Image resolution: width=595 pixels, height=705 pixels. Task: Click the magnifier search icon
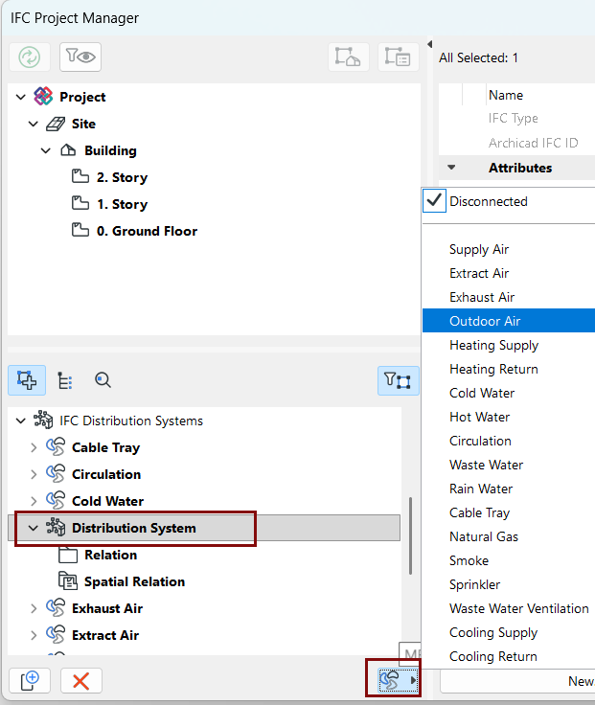pos(103,380)
